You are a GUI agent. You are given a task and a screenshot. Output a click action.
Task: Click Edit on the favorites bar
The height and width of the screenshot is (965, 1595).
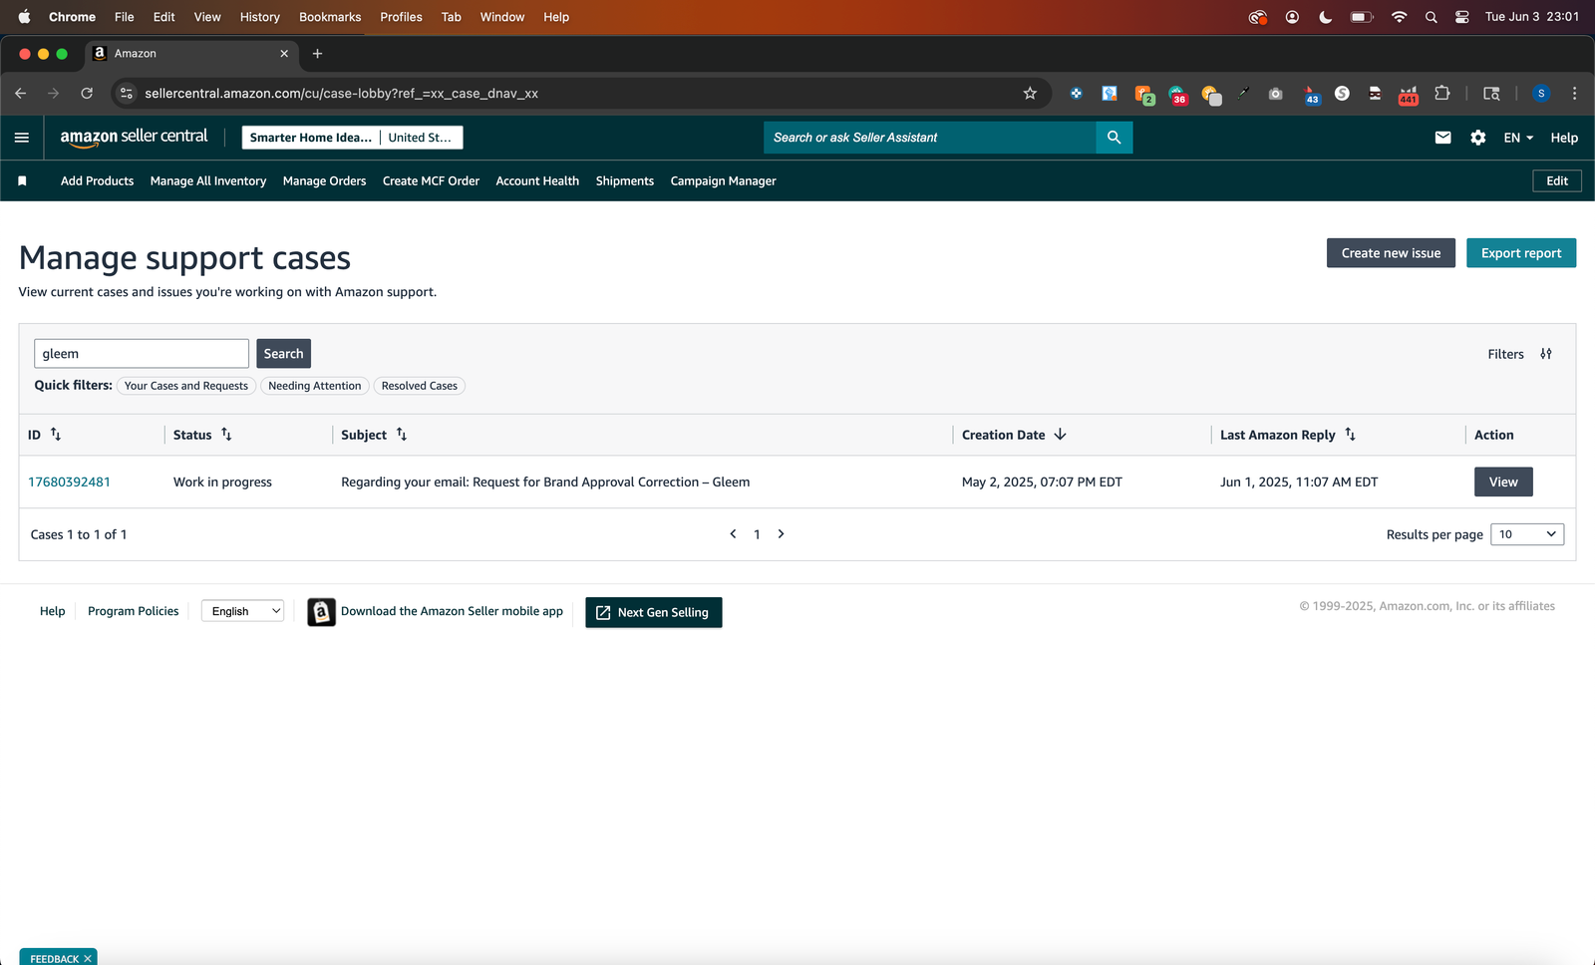point(1557,181)
